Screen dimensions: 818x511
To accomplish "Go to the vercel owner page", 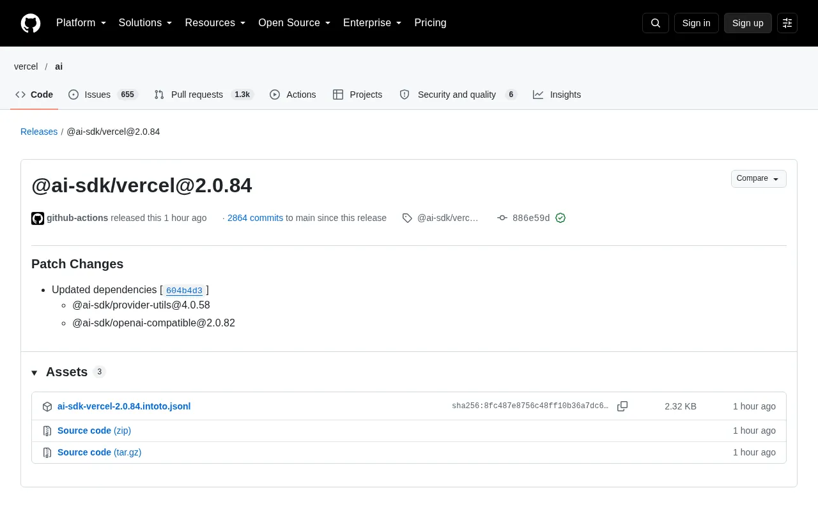I will click(26, 66).
